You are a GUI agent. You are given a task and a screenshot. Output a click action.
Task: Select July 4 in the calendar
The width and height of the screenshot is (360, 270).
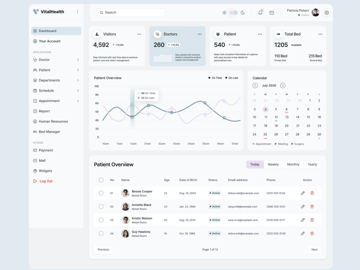pos(265,109)
